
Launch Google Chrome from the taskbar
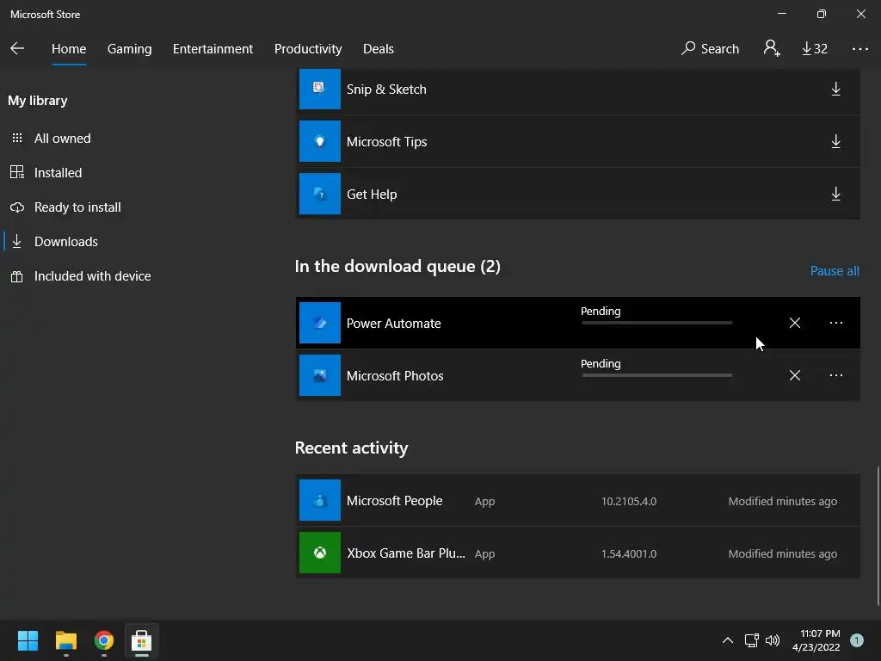click(x=104, y=640)
